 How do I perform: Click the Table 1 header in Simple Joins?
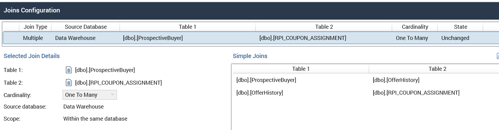coord(301,69)
